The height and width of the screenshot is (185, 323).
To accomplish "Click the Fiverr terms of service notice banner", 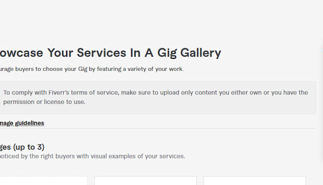I will (158, 98).
